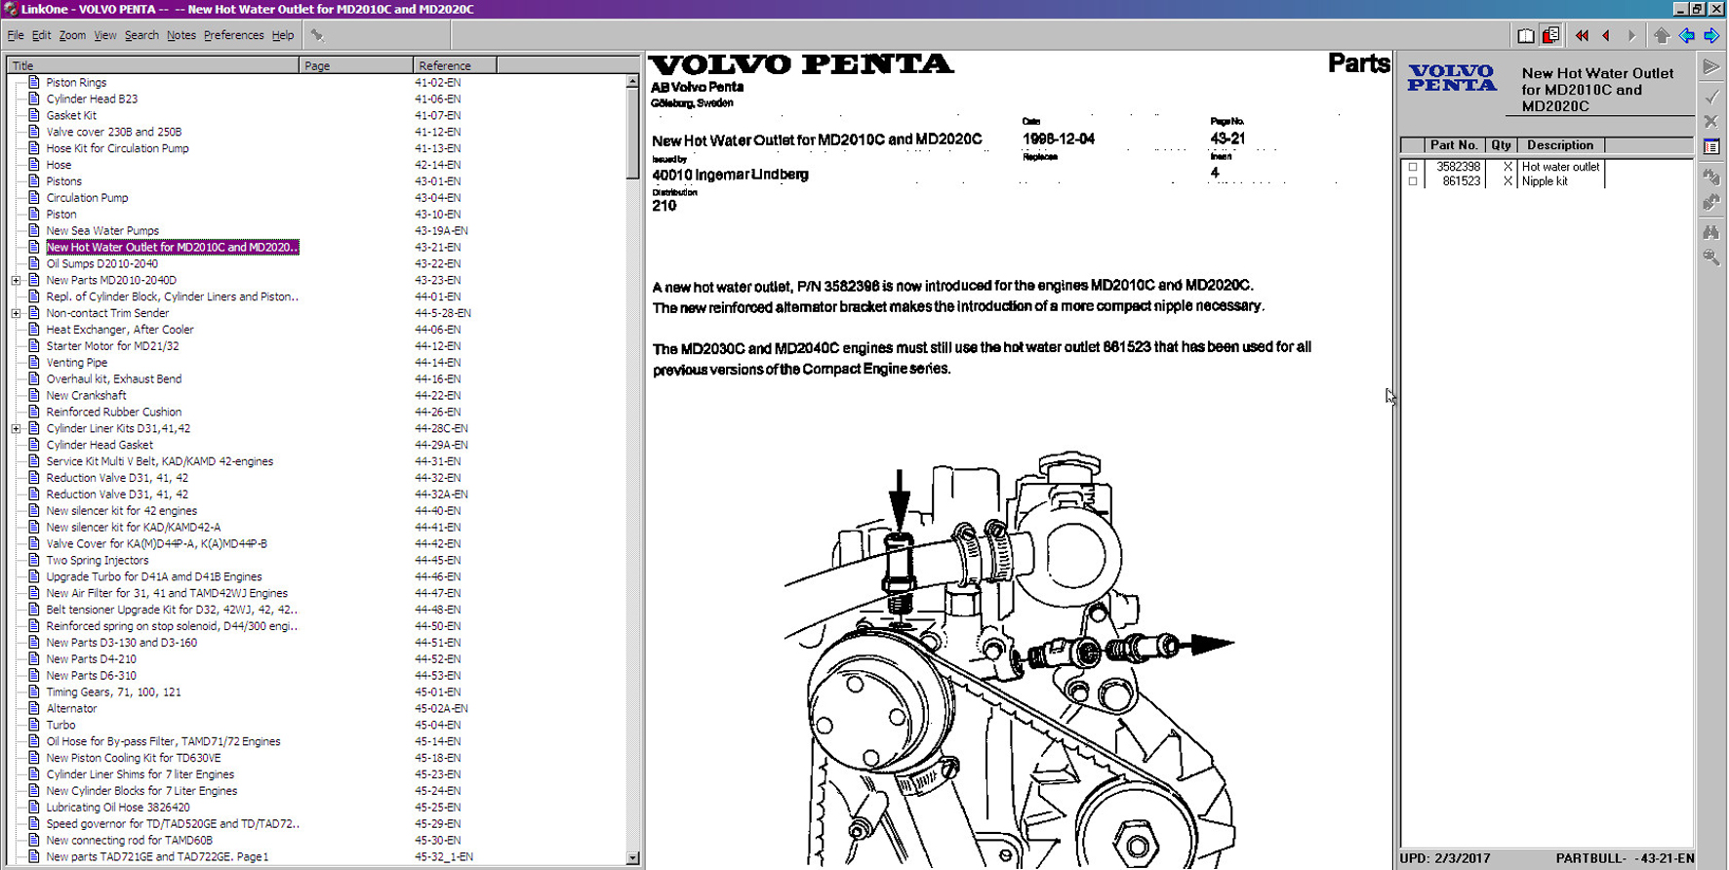
Task: Expand the Cylinder Liner Kits D31,41,42 node
Action: (x=17, y=428)
